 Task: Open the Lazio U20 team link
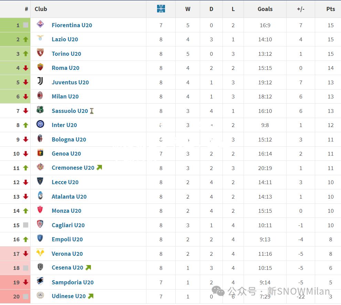click(x=65, y=39)
